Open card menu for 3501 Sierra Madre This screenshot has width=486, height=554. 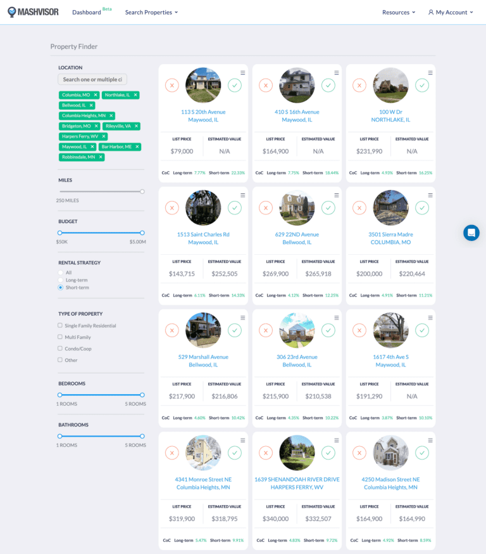pos(430,195)
